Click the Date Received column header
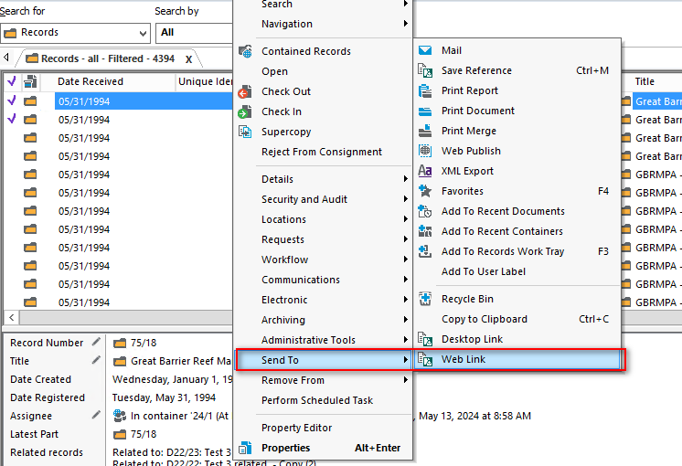The image size is (682, 466). point(90,81)
